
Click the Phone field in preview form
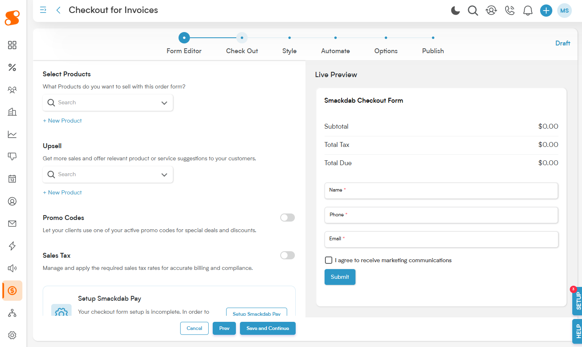[x=441, y=215]
